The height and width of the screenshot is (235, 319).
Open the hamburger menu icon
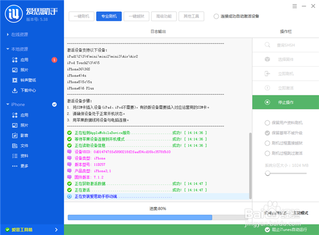coord(295,6)
